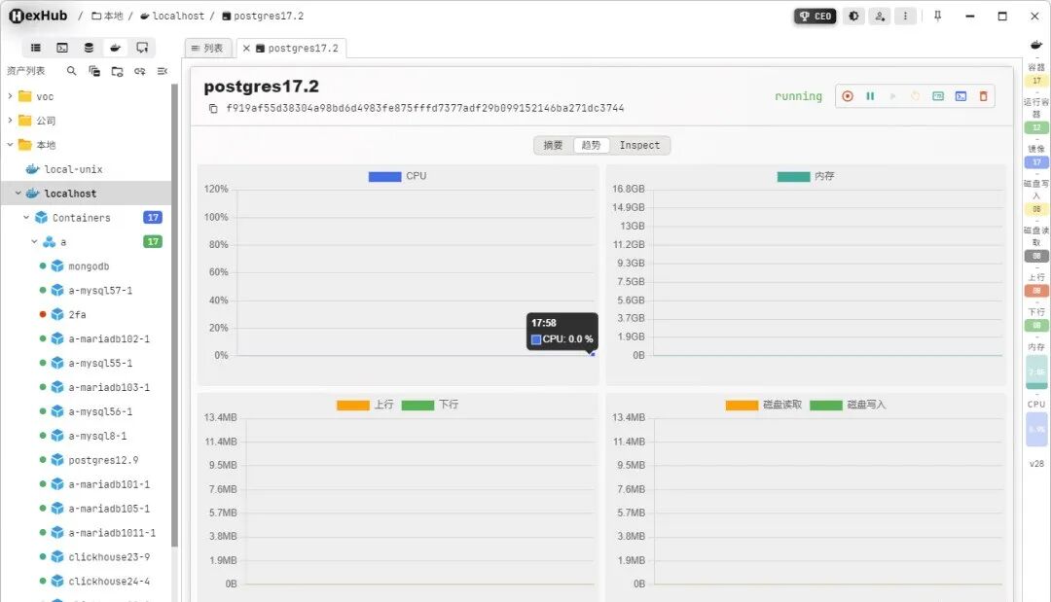
Task: Close the postgres17.2 tab
Action: (246, 49)
